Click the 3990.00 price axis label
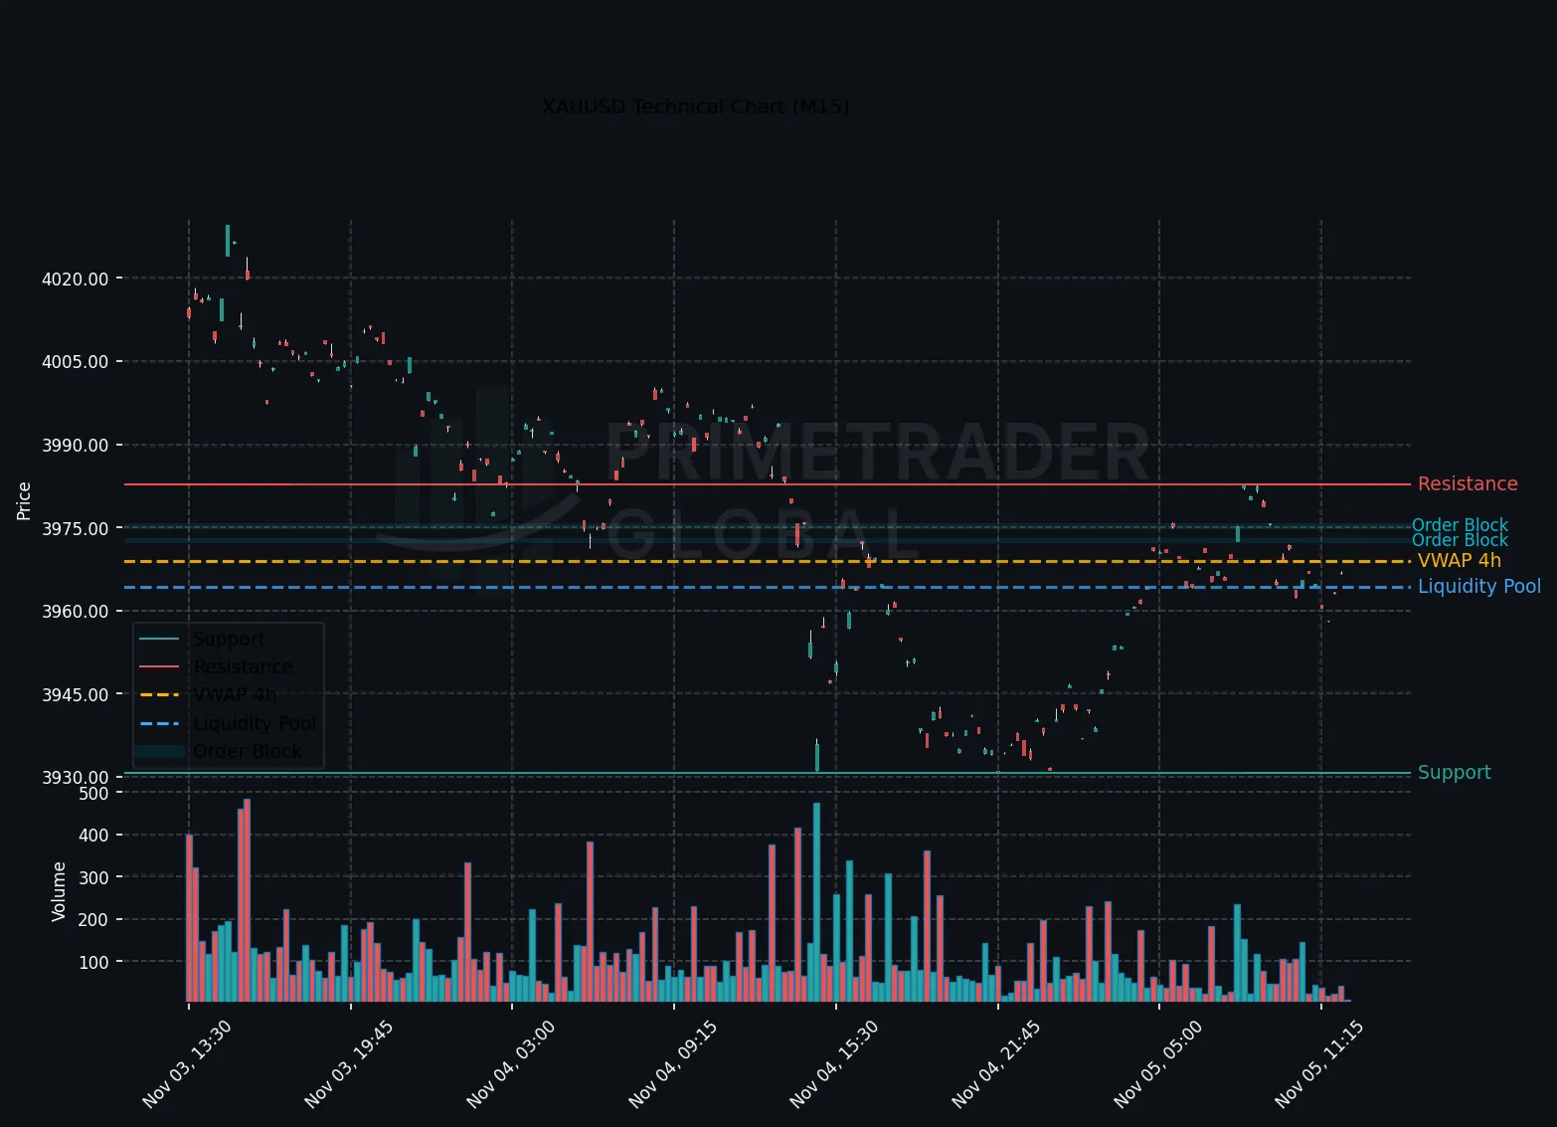This screenshot has height=1127, width=1557. pyautogui.click(x=75, y=445)
